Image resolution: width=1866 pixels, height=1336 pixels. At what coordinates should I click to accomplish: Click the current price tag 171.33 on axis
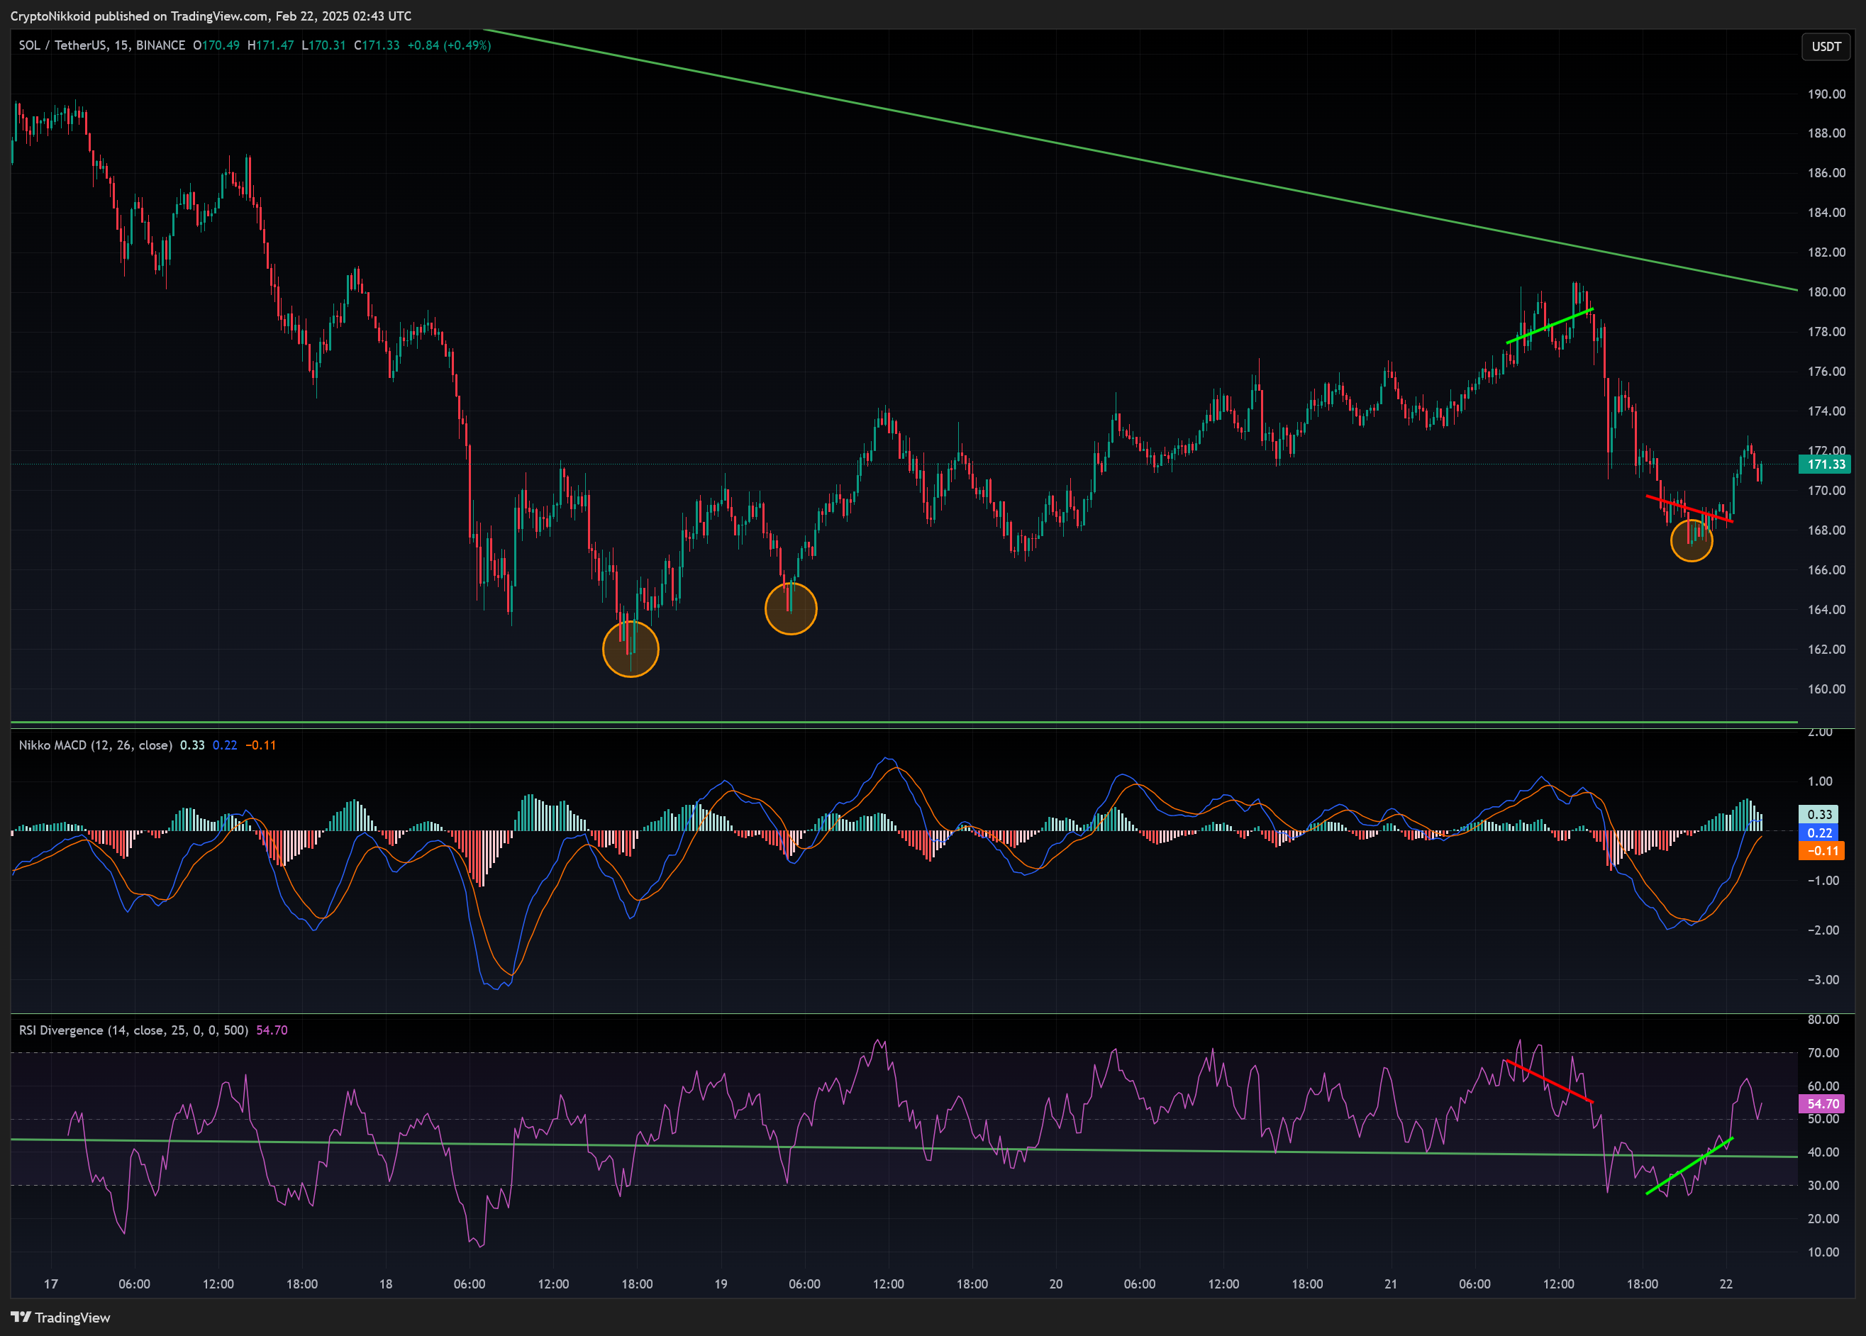(1825, 464)
